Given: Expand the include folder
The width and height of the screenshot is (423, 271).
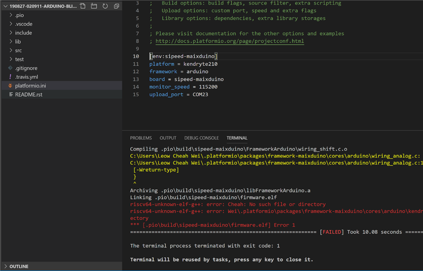Looking at the screenshot, I should (23, 33).
